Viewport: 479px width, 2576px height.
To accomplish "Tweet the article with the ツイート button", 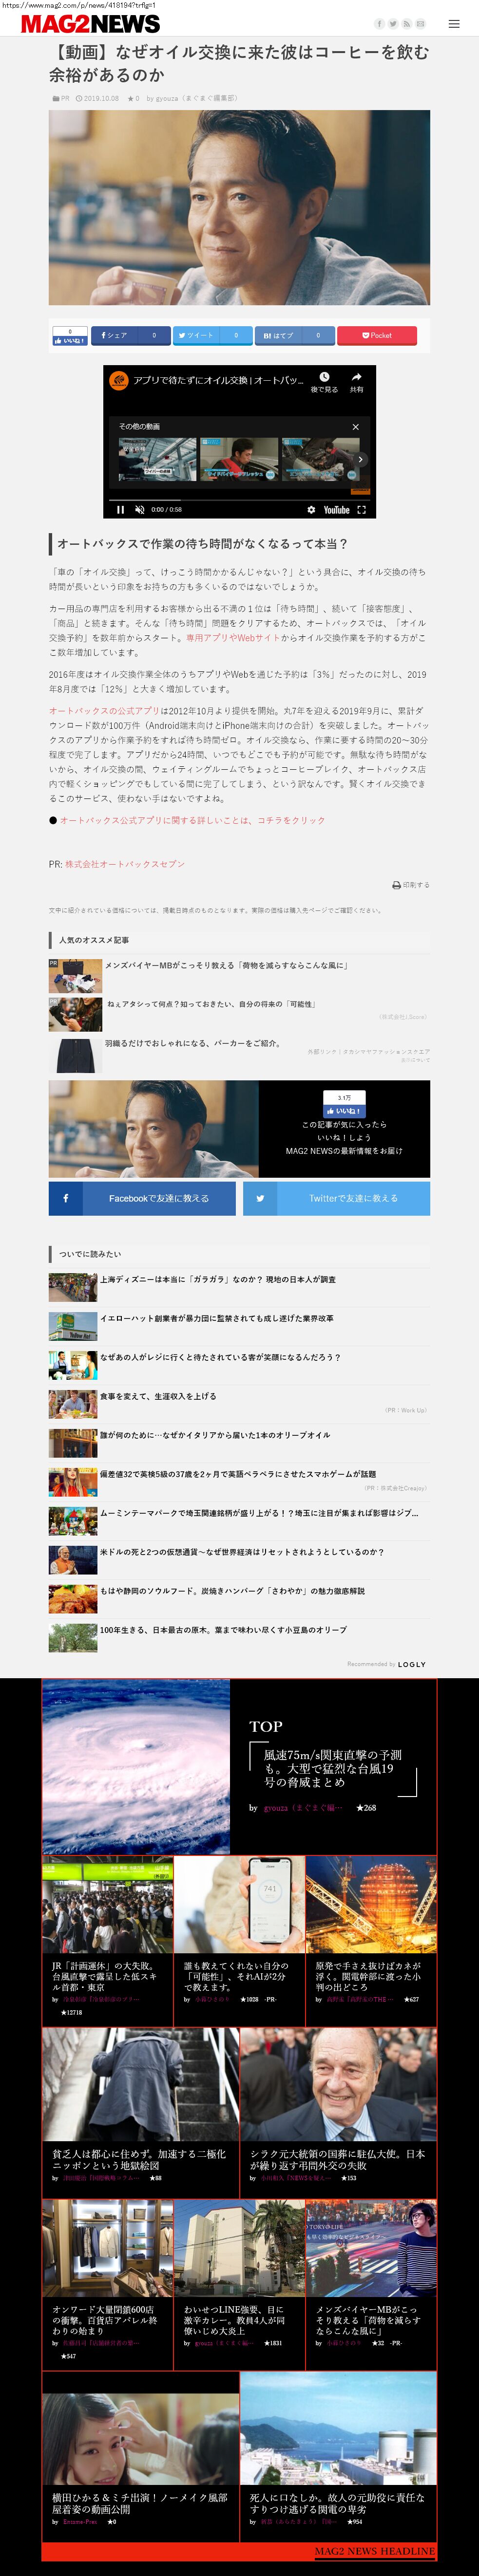I will [212, 336].
